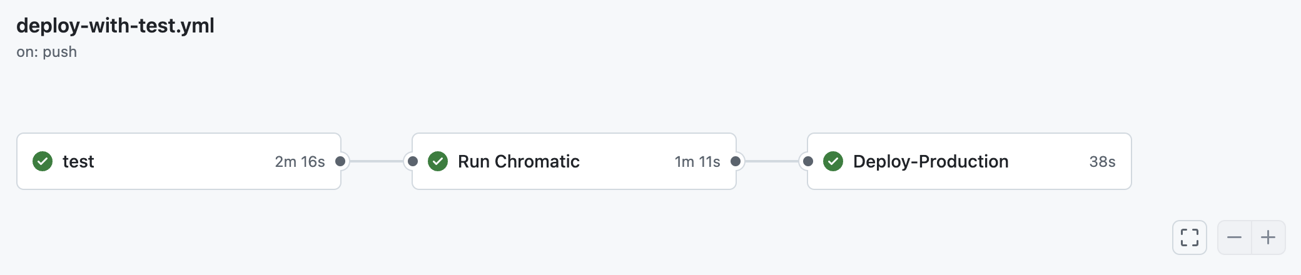Zoom in the workflow graph
Viewport: 1301px width, 275px height.
1268,237
